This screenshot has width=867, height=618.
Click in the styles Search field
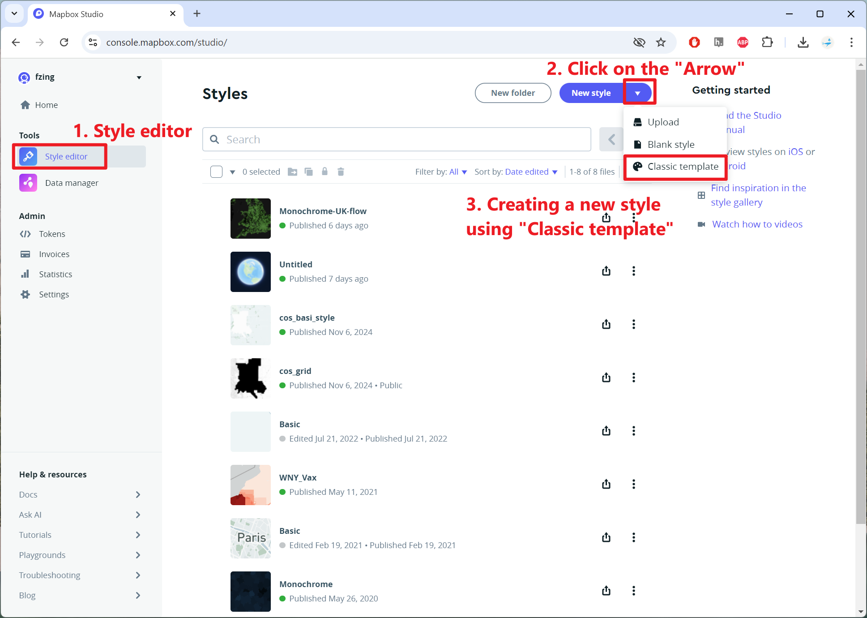[397, 139]
